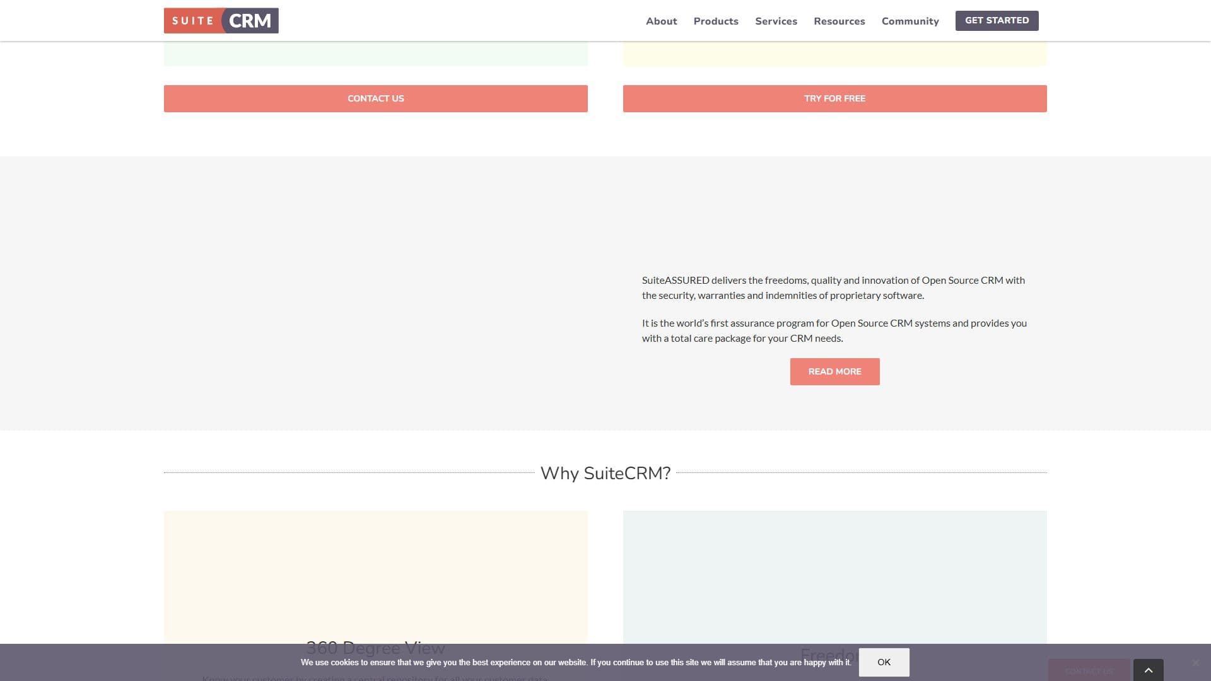Accept cookies with the OK button
This screenshot has width=1211, height=681.
884,662
